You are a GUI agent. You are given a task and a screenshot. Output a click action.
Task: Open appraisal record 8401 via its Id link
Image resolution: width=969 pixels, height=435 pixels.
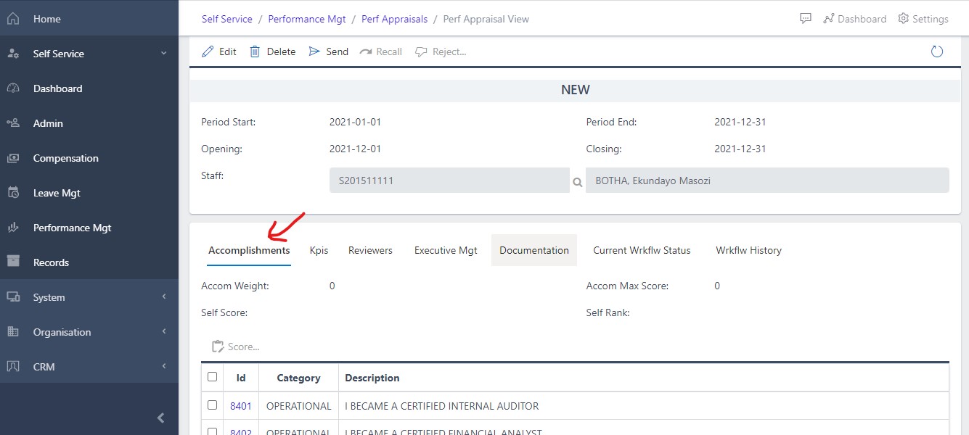coord(240,405)
